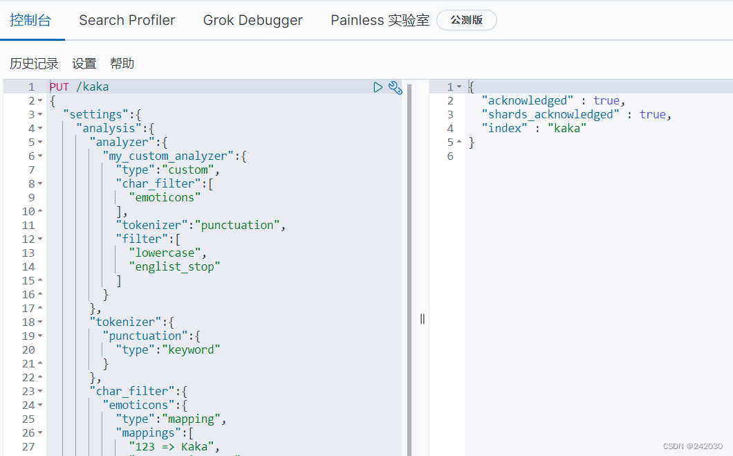Switch to the 控制台 tab
733x456 pixels.
click(x=30, y=20)
